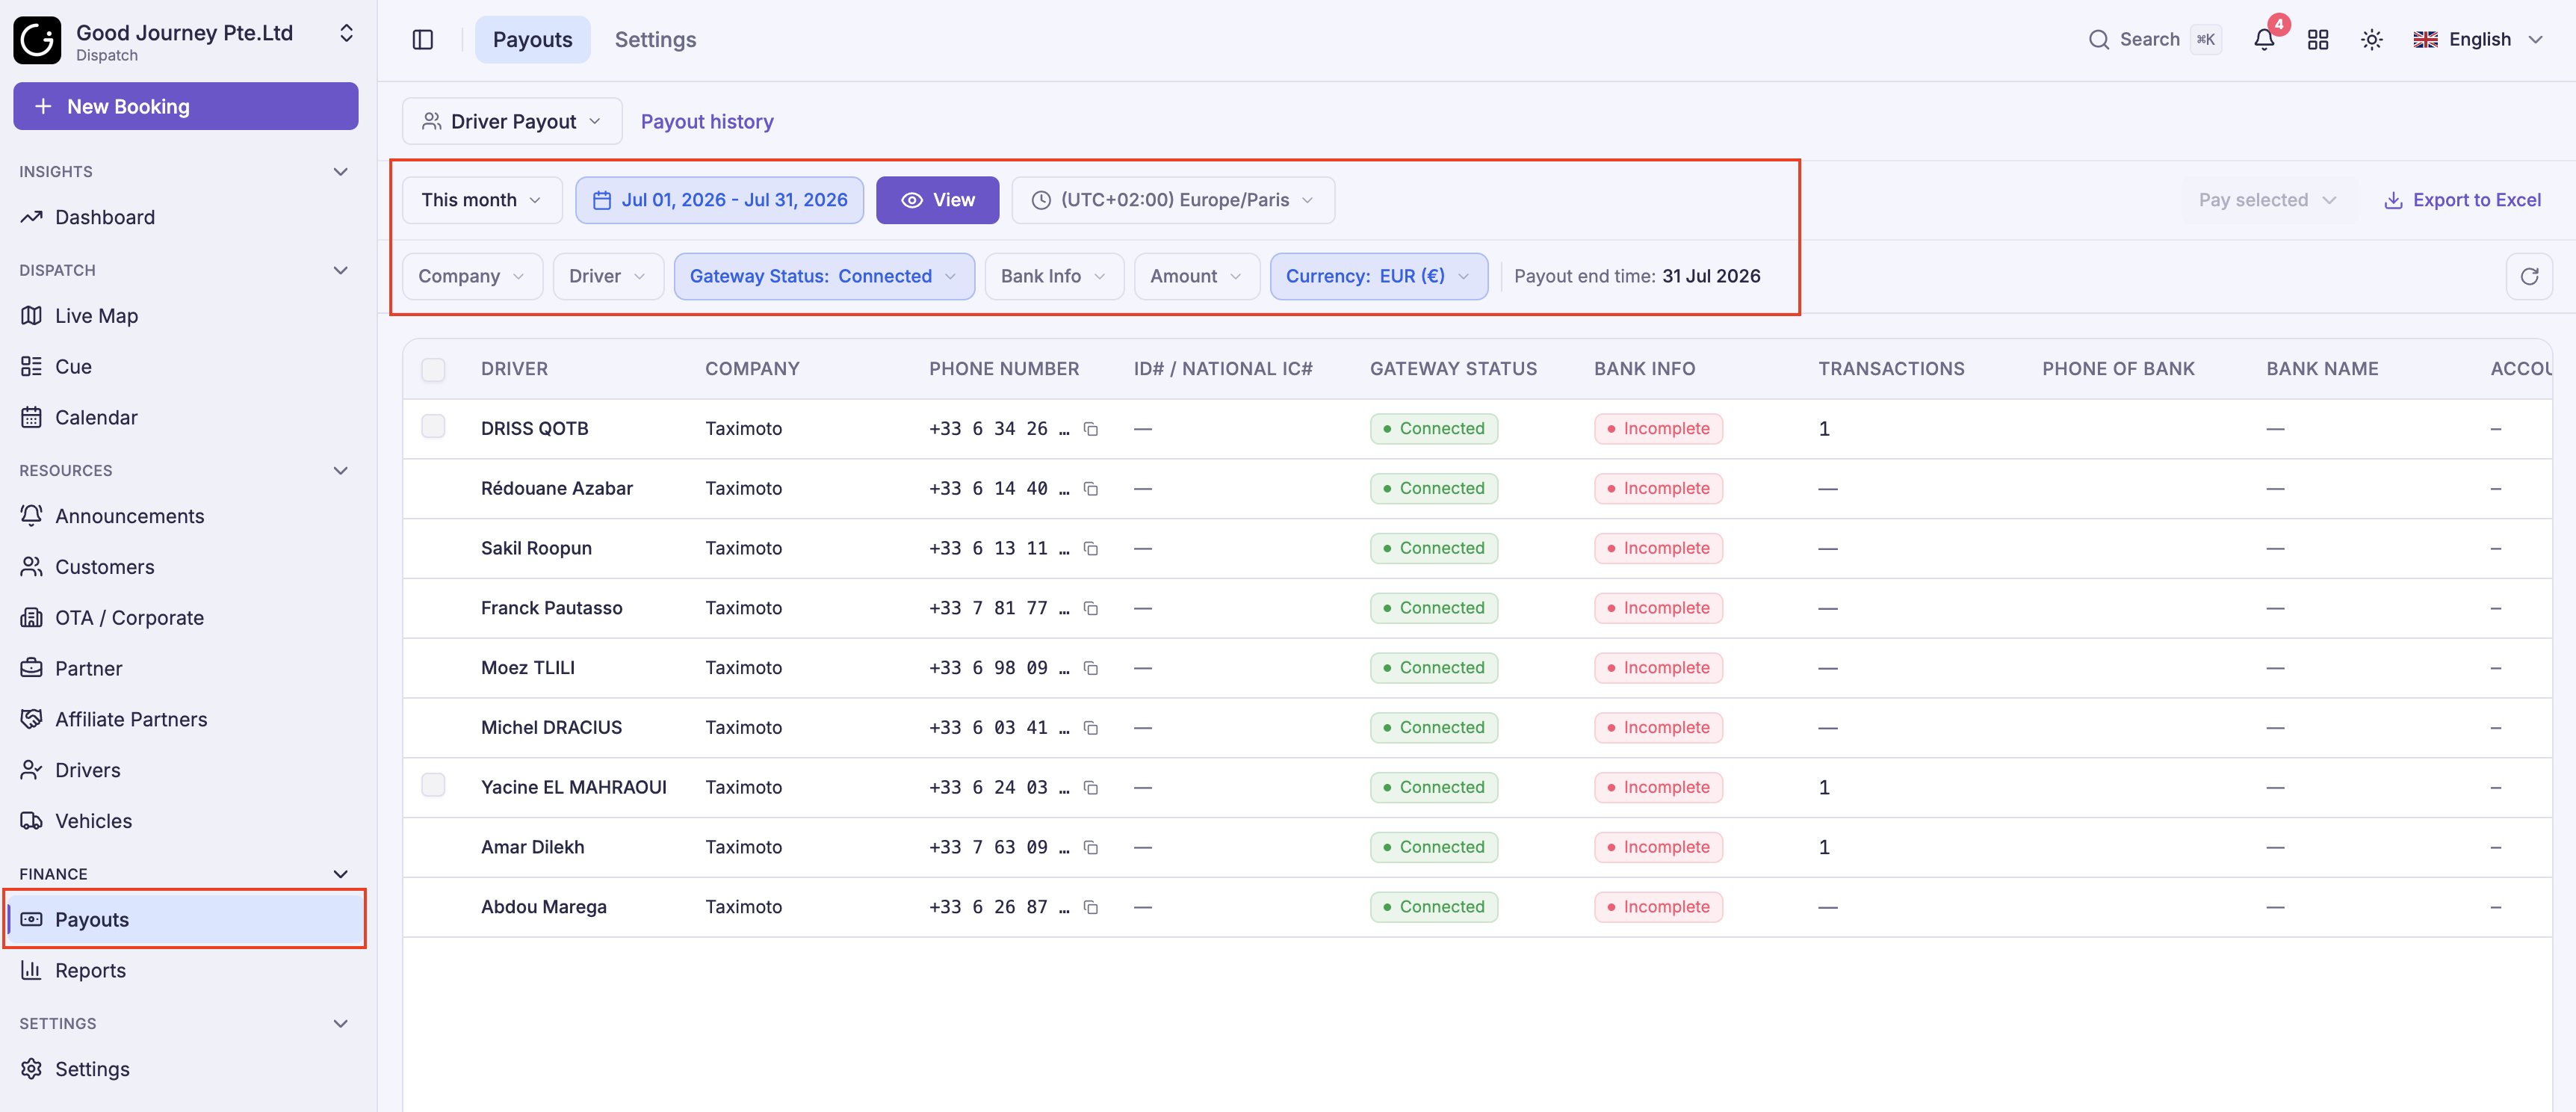
Task: Click the View button
Action: (x=937, y=200)
